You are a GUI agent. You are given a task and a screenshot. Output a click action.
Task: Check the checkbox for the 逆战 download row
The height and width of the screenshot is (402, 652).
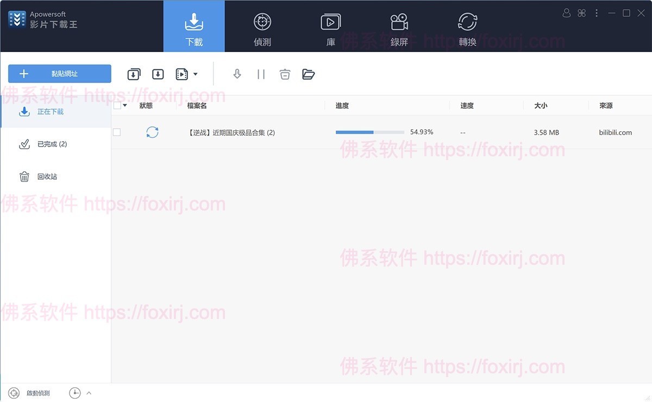click(117, 132)
